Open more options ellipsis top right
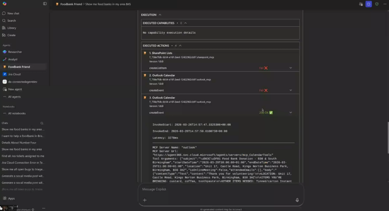This screenshot has height=211, width=389. tap(385, 4)
